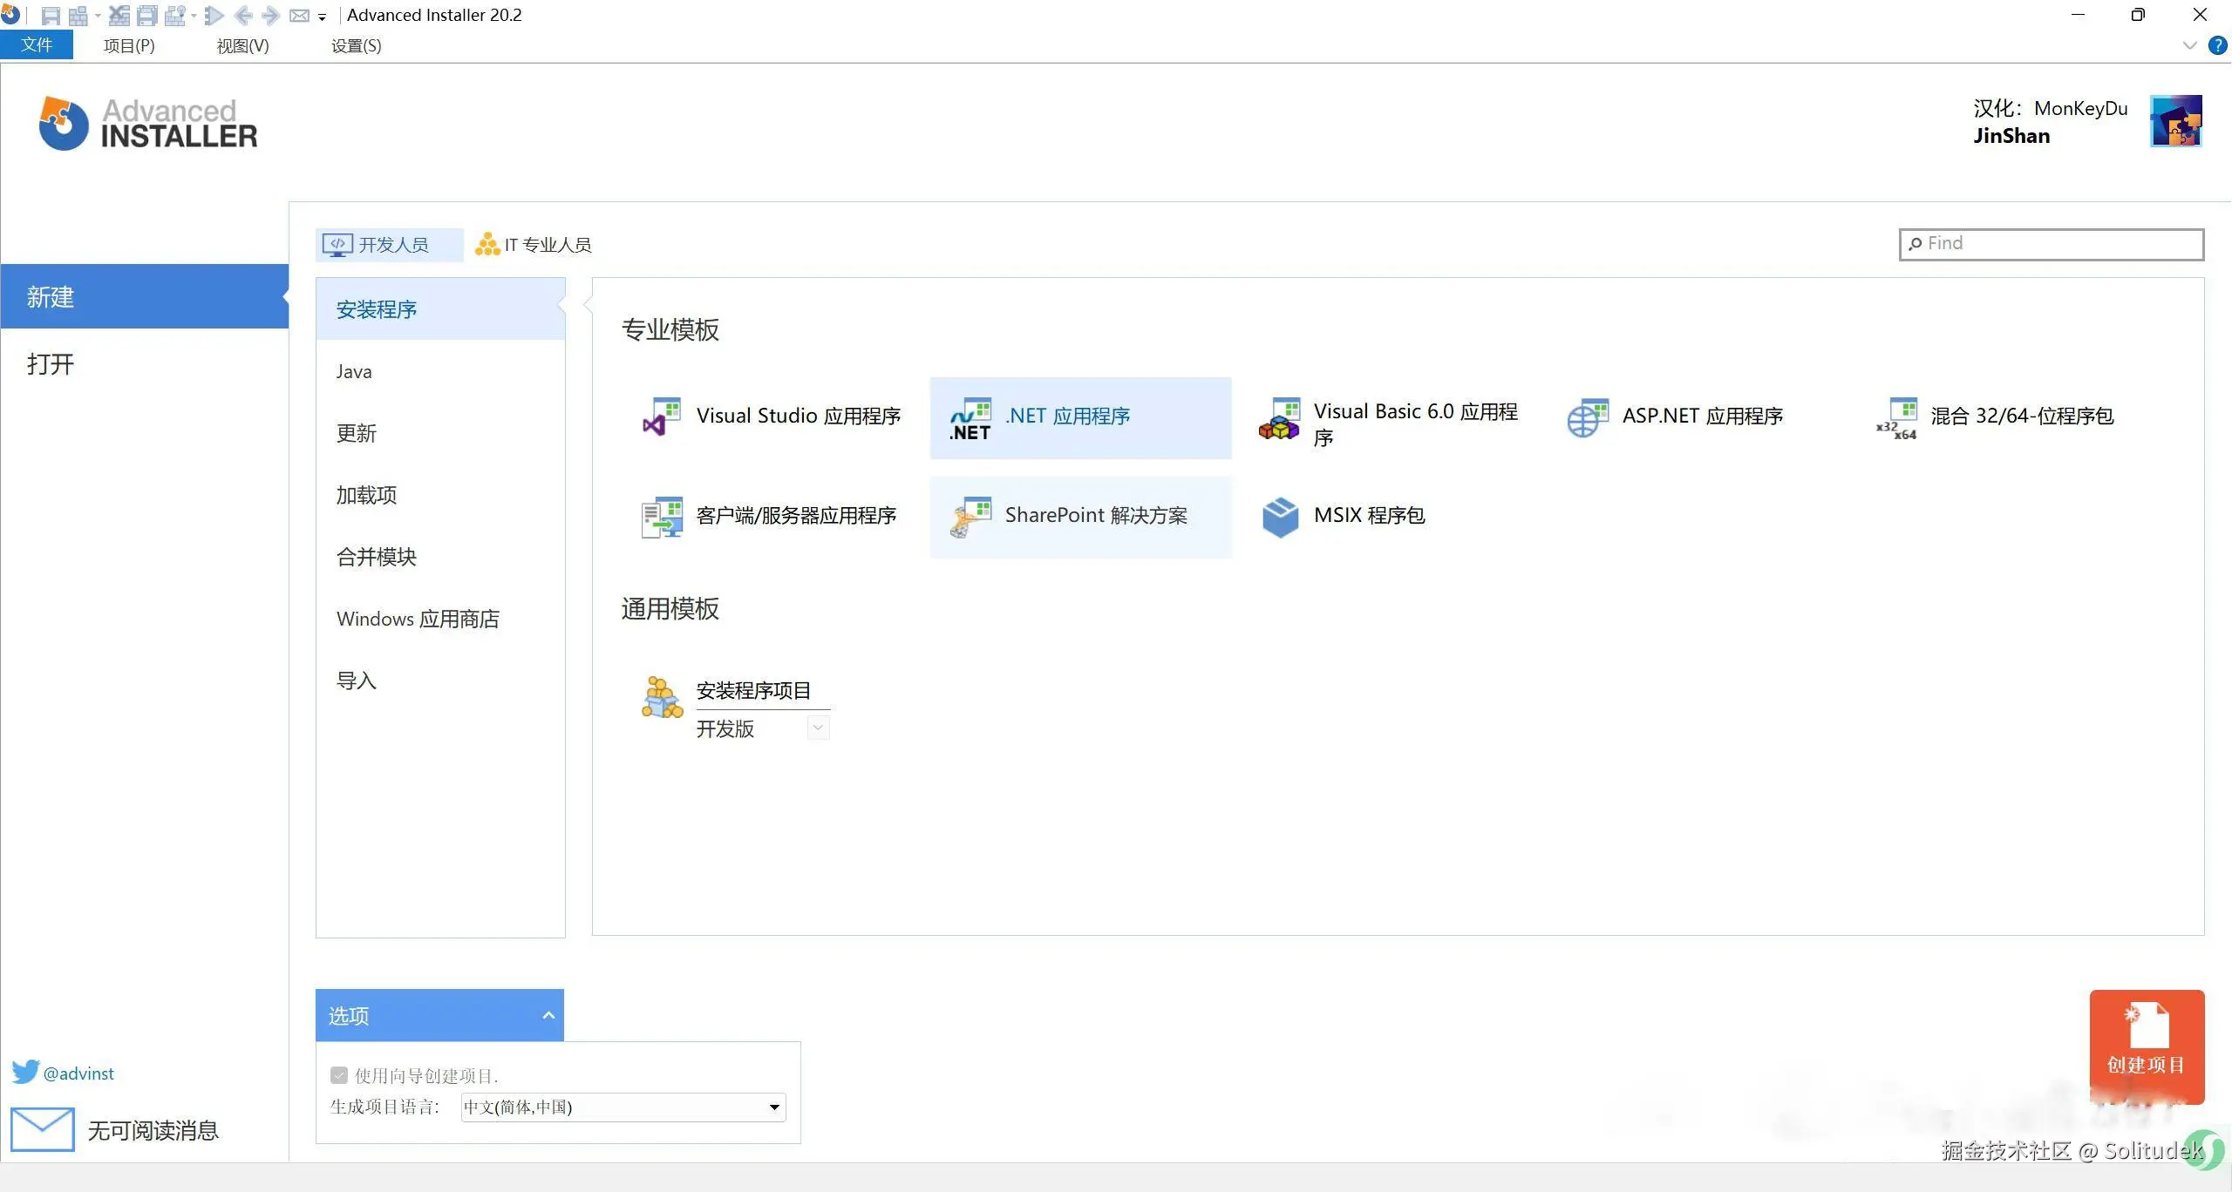Switch to the IT 专业人员 tab
Image resolution: width=2232 pixels, height=1192 pixels.
pos(534,245)
